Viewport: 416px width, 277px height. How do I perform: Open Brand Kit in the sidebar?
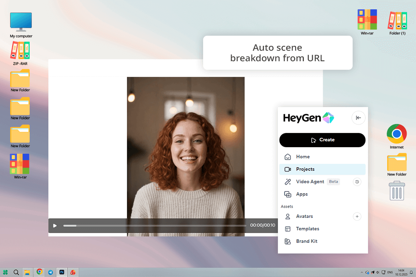[322, 241]
